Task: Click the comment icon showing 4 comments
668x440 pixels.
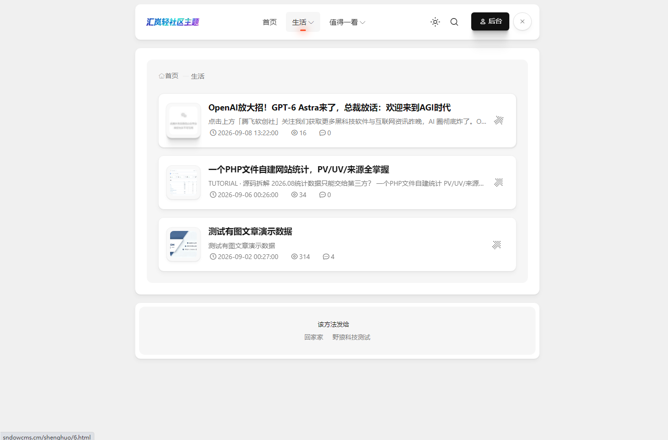Action: pyautogui.click(x=326, y=257)
